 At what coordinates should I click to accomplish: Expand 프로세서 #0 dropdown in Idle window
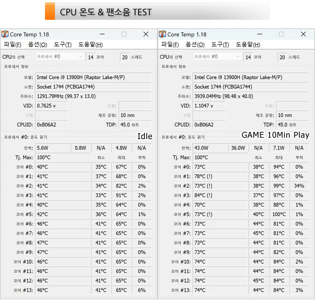pos(60,57)
